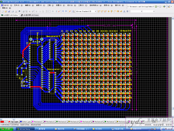Open the green back-navigation dropdown arrow

point(158,7)
